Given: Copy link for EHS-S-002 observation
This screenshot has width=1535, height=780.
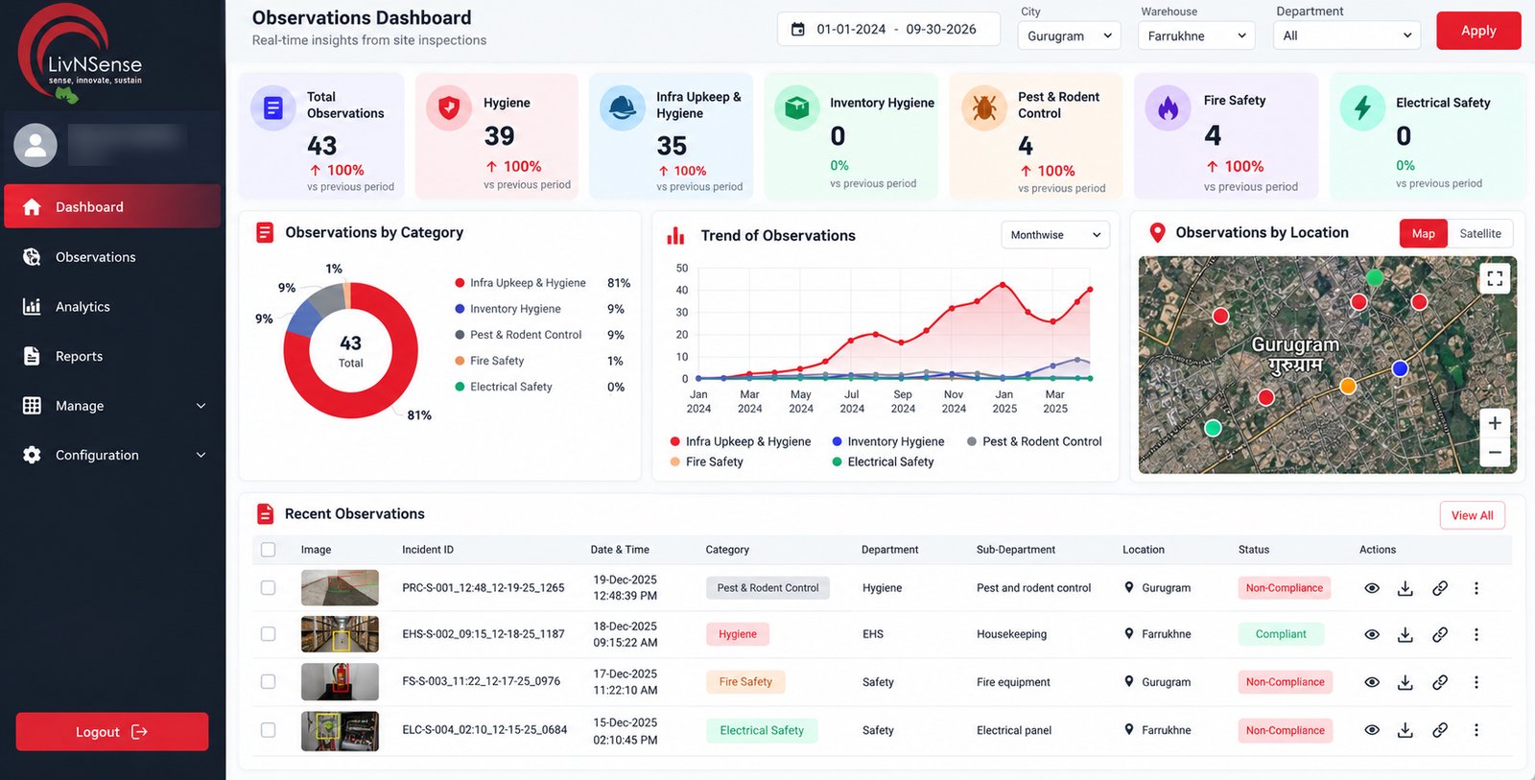Looking at the screenshot, I should point(1440,634).
